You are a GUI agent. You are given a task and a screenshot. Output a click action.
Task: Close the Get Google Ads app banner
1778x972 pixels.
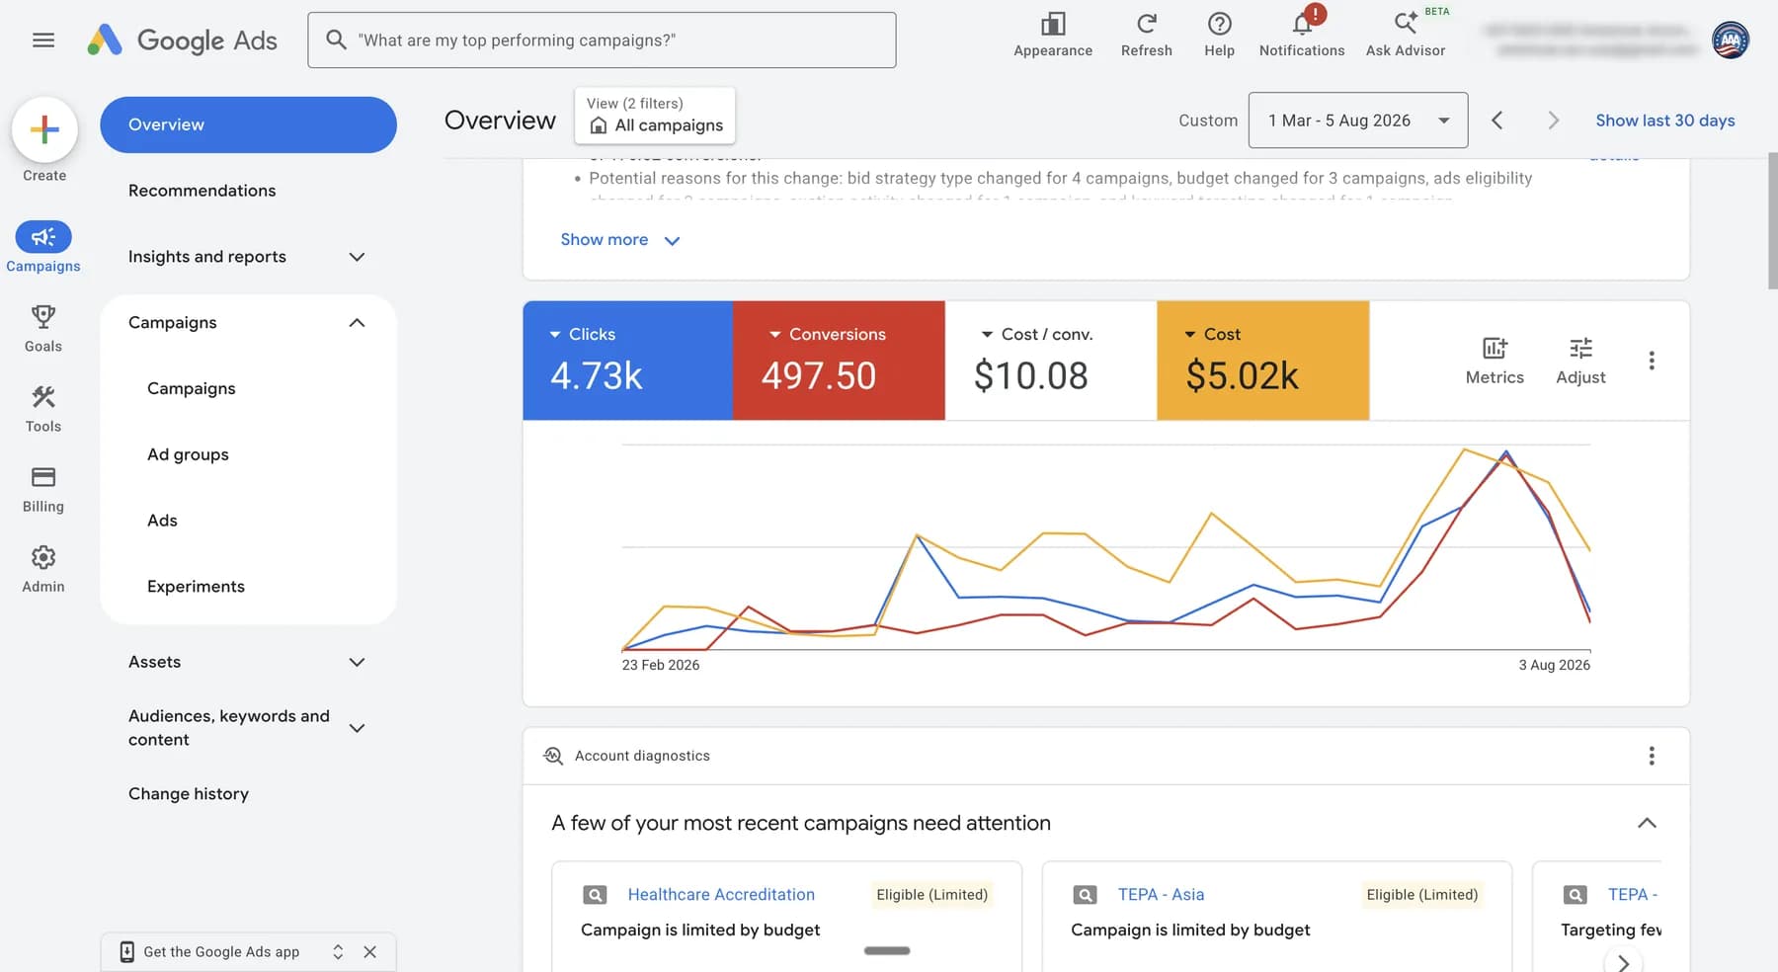pyautogui.click(x=370, y=952)
